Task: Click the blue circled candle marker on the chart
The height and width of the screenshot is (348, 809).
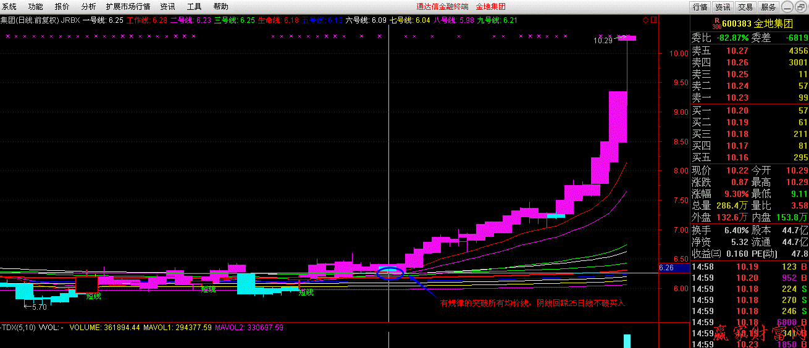Action: [x=390, y=272]
